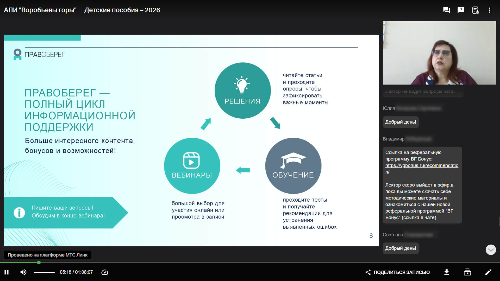Image resolution: width=500 pixels, height=281 pixels.
Task: Click the 'Проведено на платформе МТС Линк' label
Action: [47, 255]
